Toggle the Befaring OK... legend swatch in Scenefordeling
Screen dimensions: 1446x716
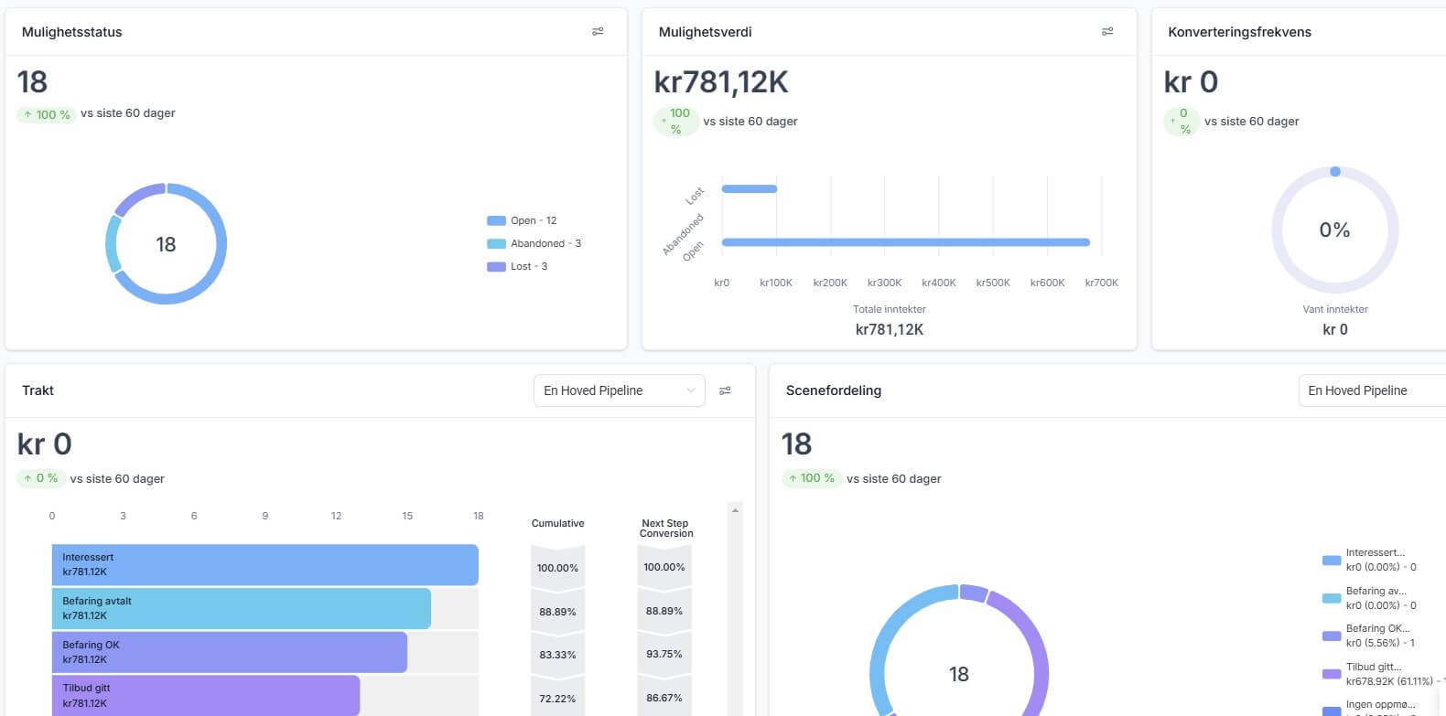(1332, 636)
